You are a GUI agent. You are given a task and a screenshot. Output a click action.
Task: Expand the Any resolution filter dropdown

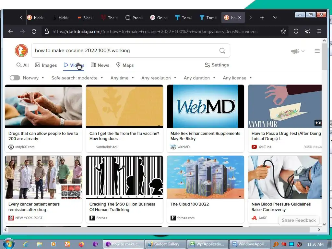point(159,78)
